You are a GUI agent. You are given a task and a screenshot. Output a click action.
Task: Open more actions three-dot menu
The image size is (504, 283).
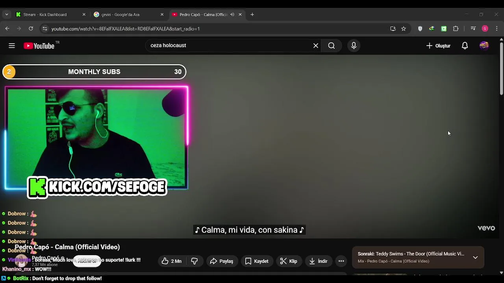point(341,261)
